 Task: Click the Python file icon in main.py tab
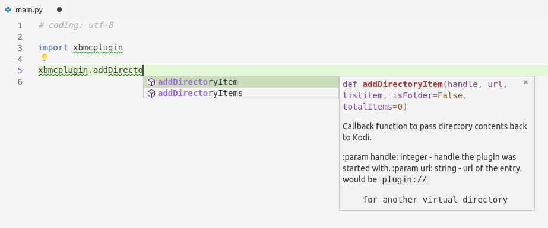pos(8,9)
